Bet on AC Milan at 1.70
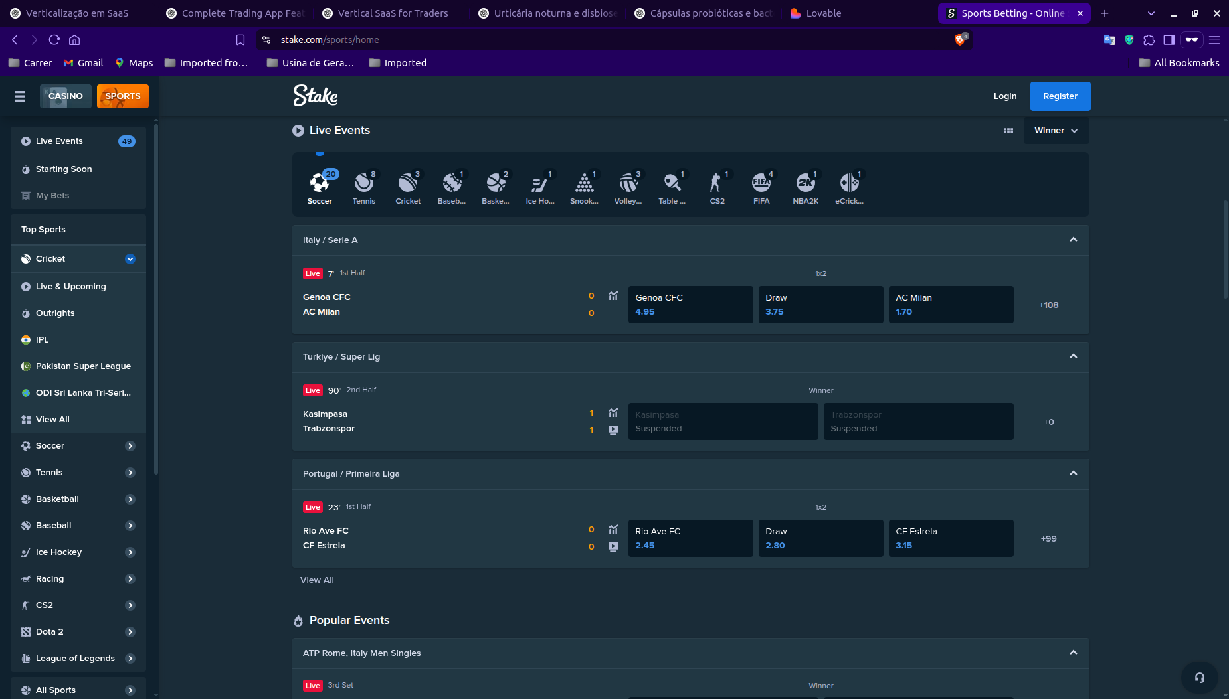The height and width of the screenshot is (699, 1229). (x=951, y=305)
